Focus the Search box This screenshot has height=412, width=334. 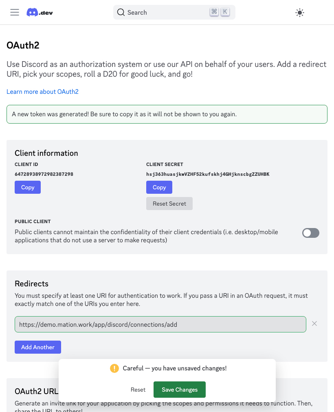point(174,12)
